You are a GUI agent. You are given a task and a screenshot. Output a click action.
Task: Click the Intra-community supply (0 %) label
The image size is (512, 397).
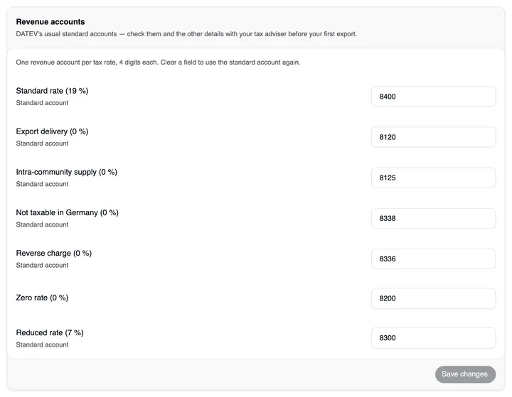[x=67, y=172]
